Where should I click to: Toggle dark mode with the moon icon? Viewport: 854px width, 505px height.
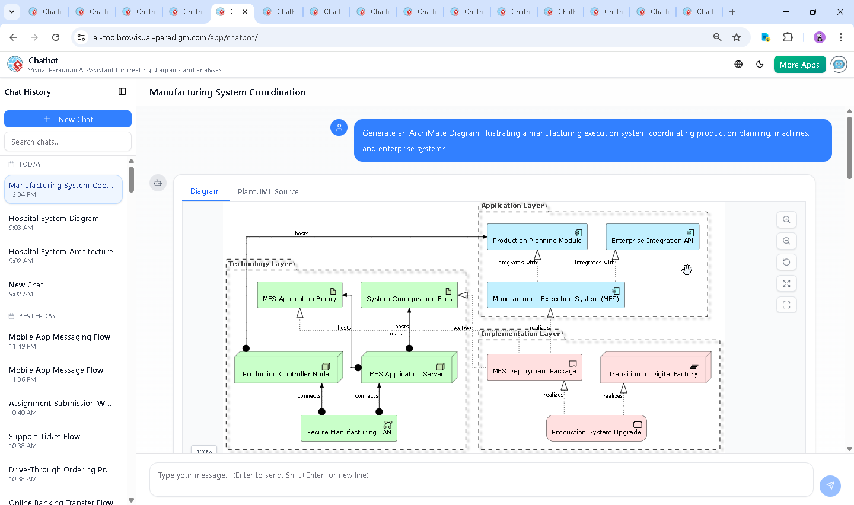tap(760, 63)
